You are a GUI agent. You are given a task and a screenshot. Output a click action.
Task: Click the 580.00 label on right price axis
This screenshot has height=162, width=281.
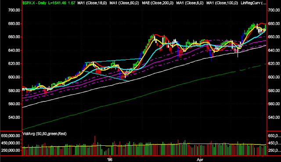click(274, 91)
